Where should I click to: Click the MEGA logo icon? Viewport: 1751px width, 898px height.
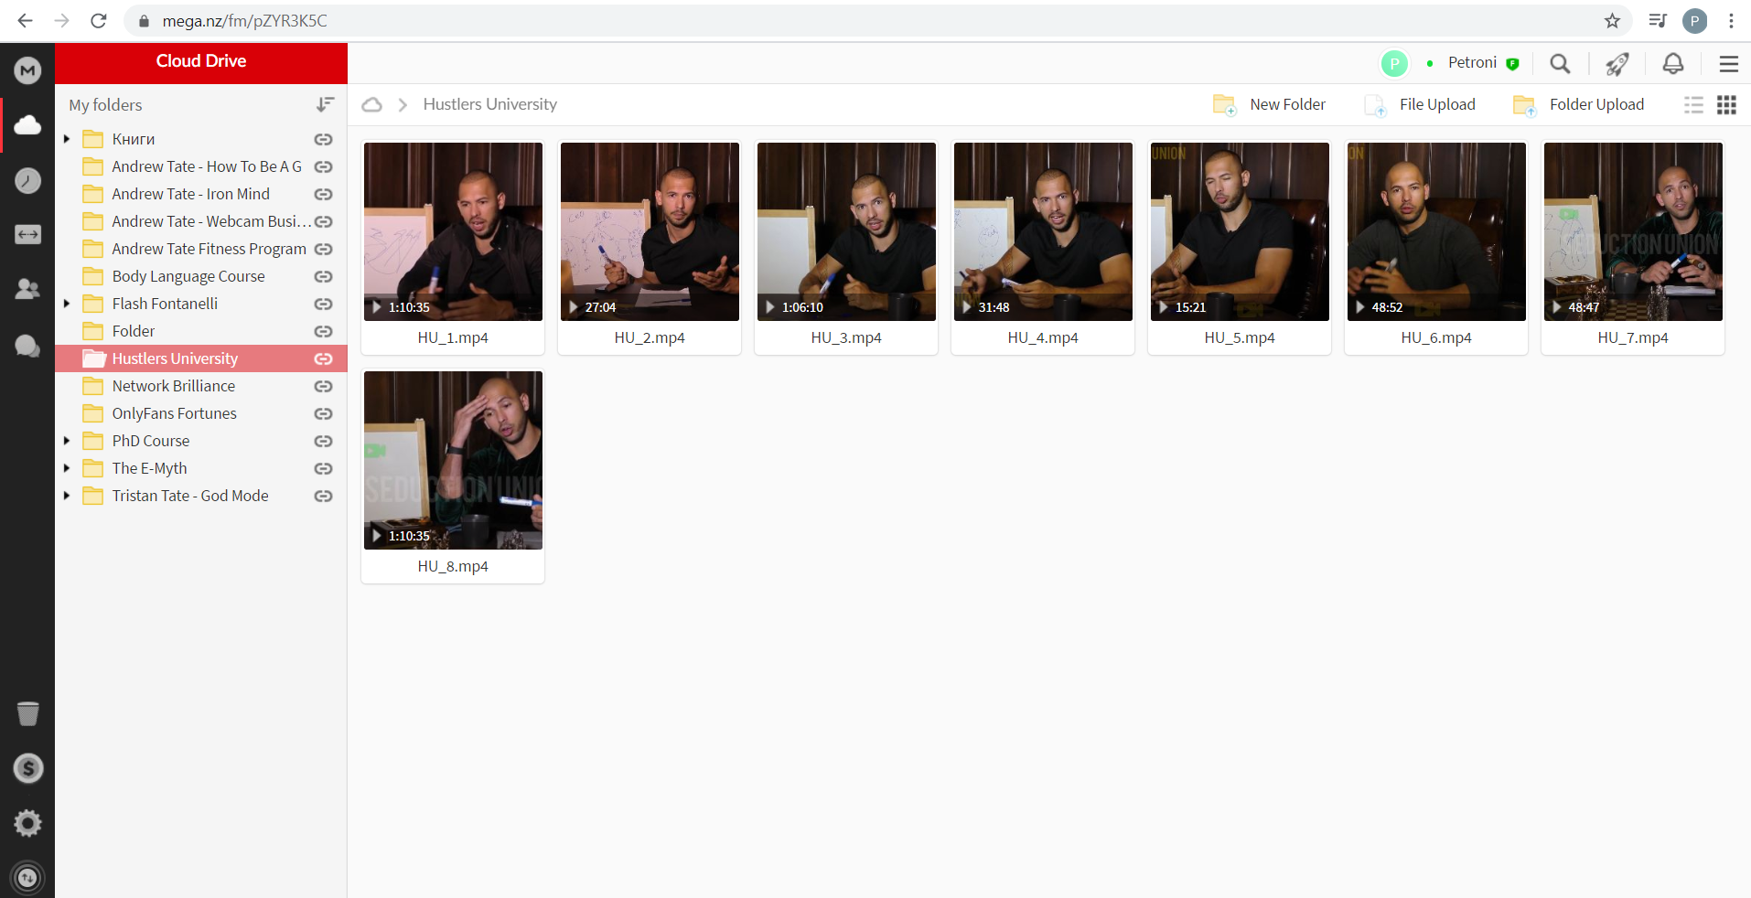27,70
